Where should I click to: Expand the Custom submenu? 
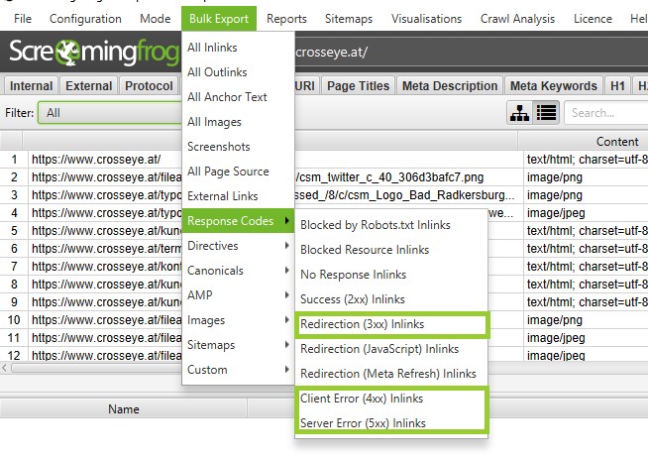[238, 370]
